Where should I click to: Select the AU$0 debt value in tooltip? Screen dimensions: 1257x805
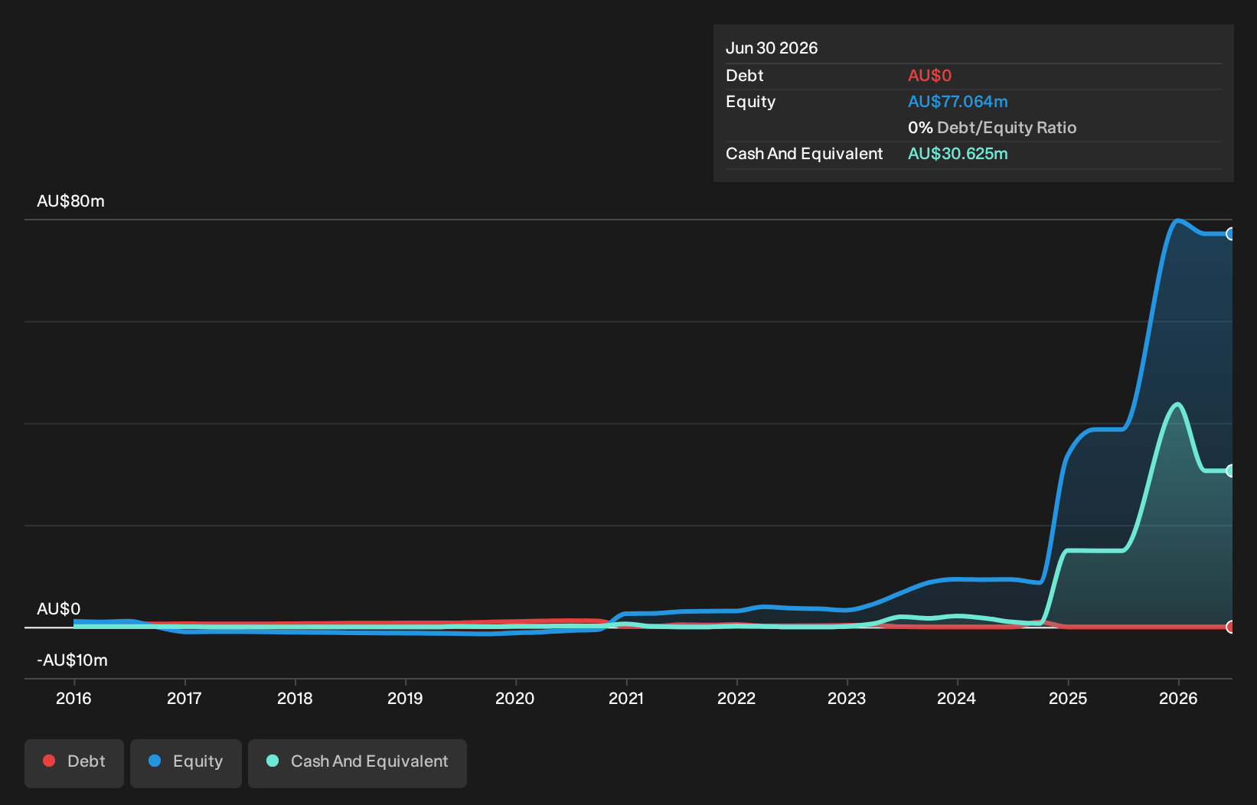[929, 76]
